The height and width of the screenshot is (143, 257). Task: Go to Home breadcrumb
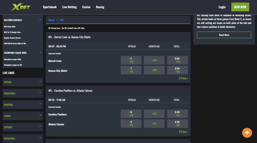click(51, 20)
